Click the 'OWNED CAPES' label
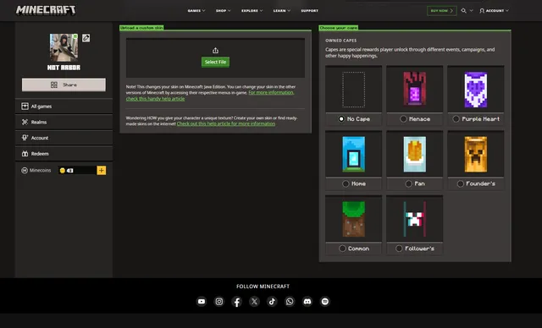 coord(340,41)
